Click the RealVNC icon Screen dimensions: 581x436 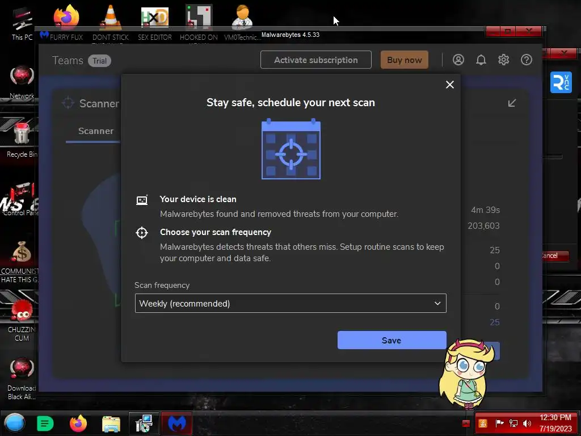[561, 82]
